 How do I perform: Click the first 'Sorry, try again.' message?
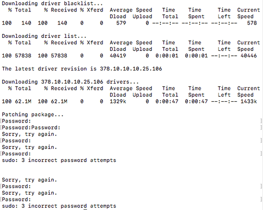pos(30,134)
